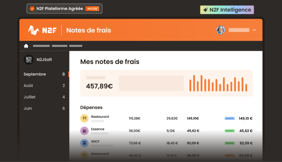282x162 pixels.
Task: Select the Essence fuel pump icon
Action: coord(84,131)
